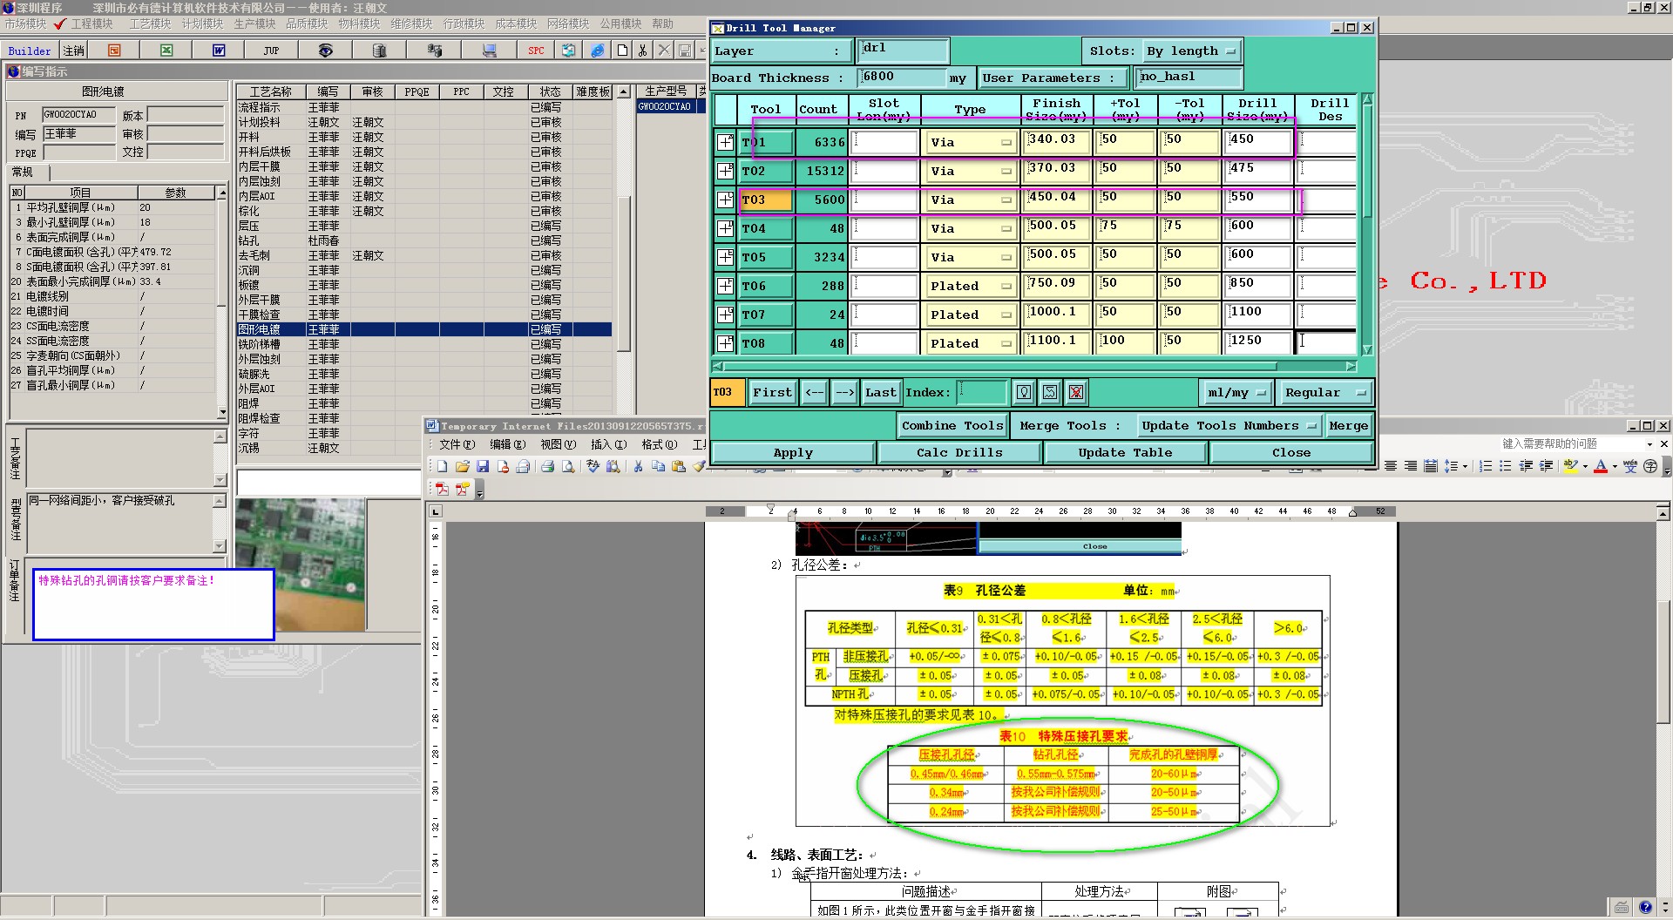Open the 帮助 menu in the main app
This screenshot has height=920, width=1673.
(x=662, y=24)
